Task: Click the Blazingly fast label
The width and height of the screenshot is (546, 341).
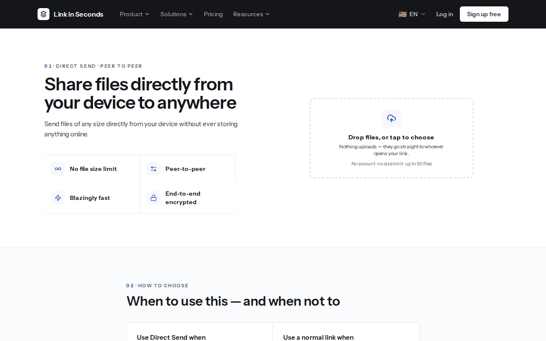Action: (90, 198)
